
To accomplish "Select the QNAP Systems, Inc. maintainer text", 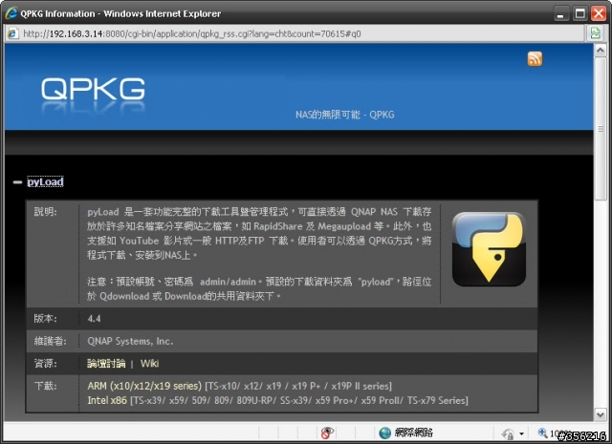I will (130, 341).
